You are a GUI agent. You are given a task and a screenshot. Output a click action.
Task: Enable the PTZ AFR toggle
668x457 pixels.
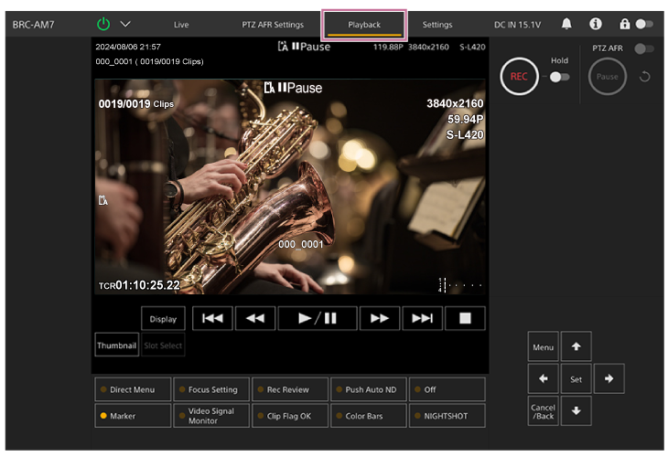tap(644, 48)
